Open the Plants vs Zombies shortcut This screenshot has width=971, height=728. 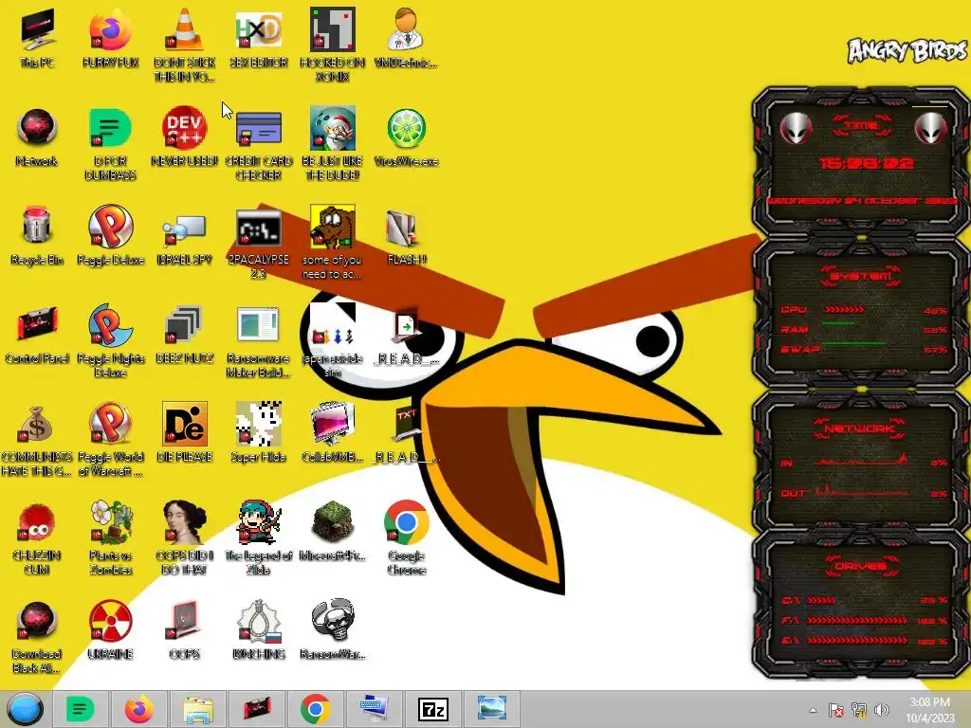pos(110,538)
